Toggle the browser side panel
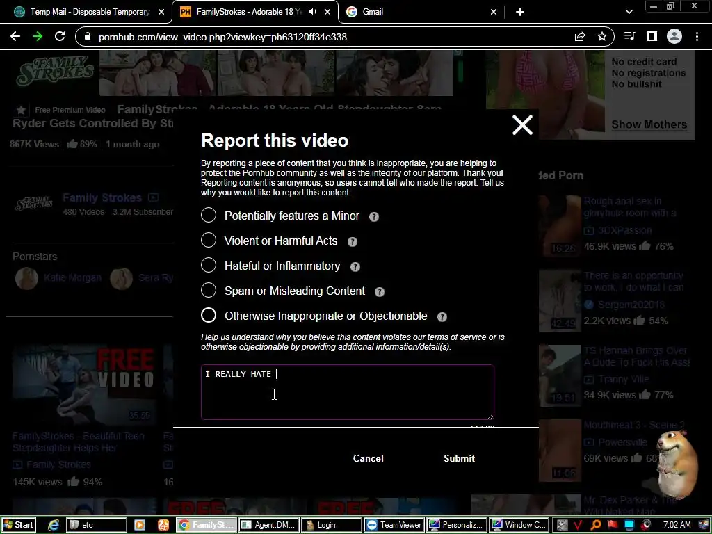The height and width of the screenshot is (534, 712). pyautogui.click(x=652, y=36)
